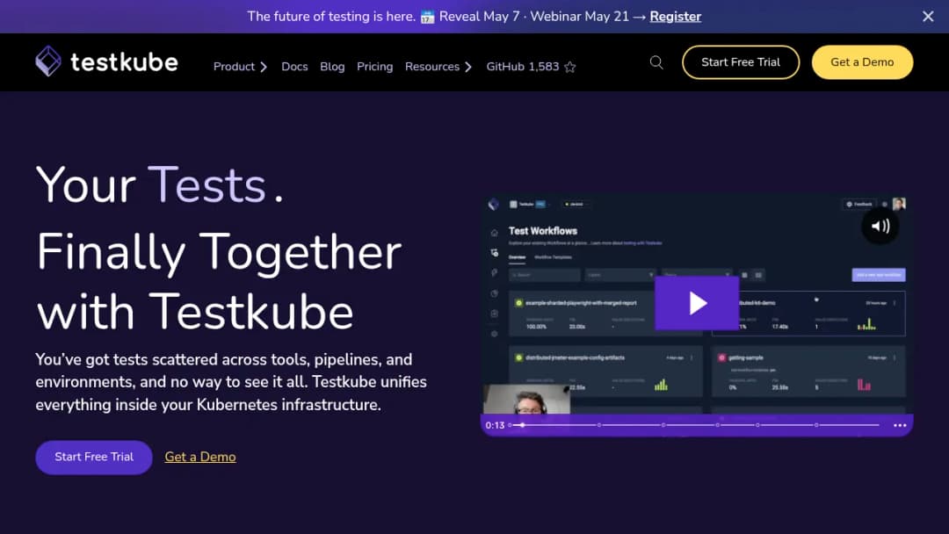The width and height of the screenshot is (949, 534).
Task: Click the Testkube cube logo icon
Action: point(48,61)
